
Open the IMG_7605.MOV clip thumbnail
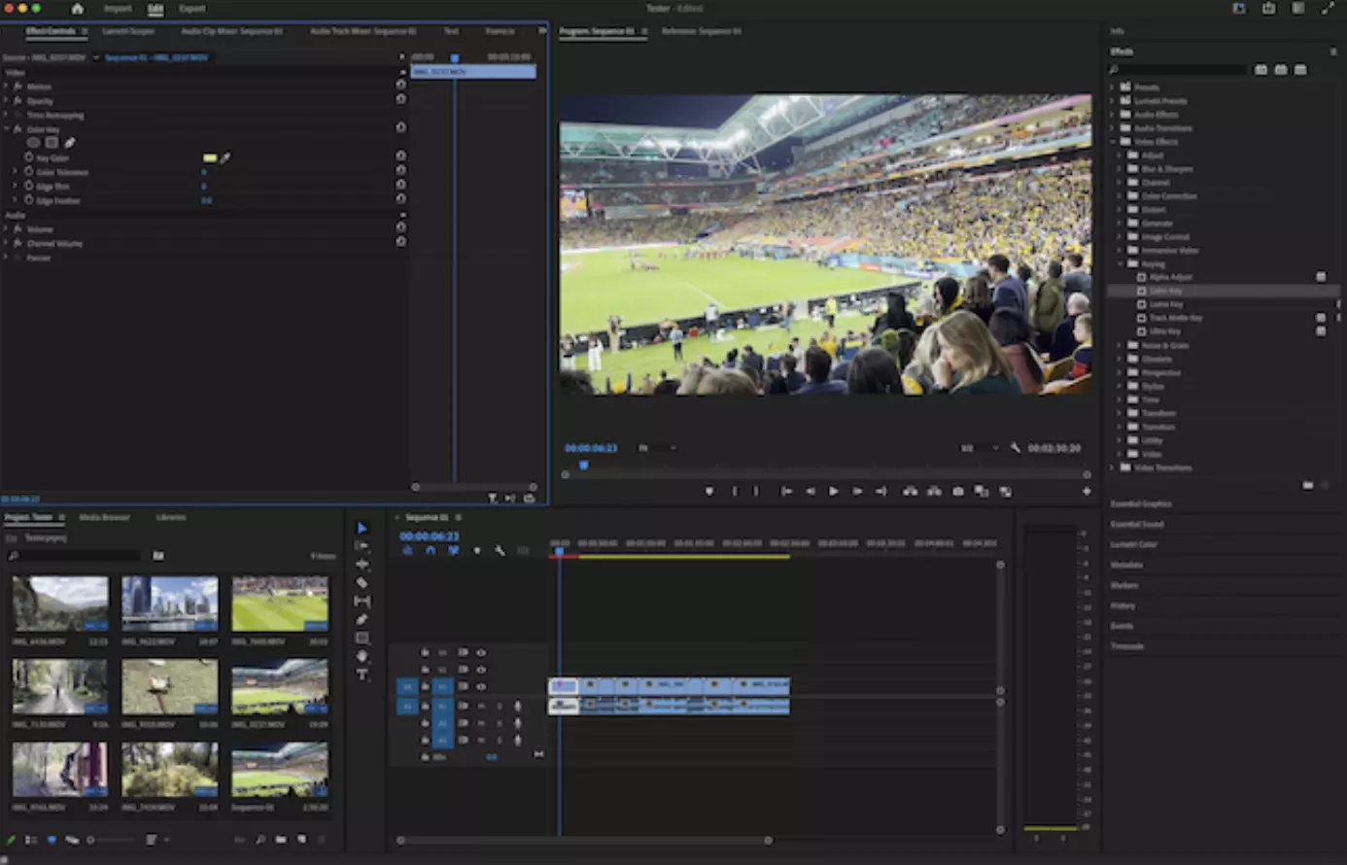tap(279, 603)
